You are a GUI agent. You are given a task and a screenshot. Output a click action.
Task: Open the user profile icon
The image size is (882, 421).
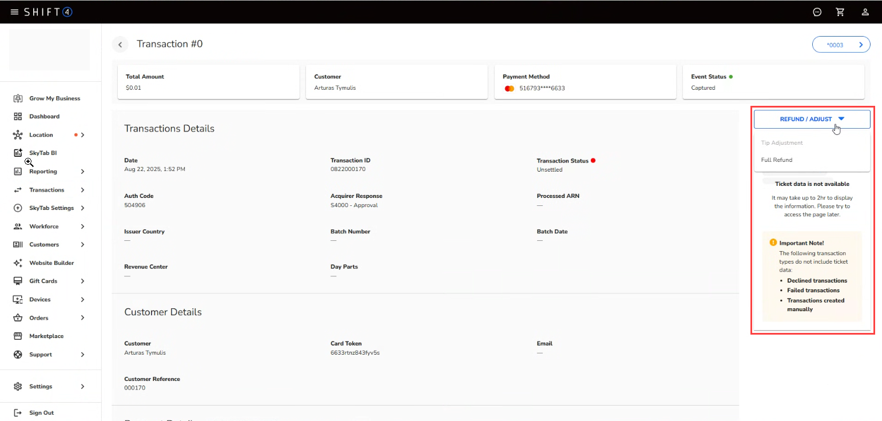pyautogui.click(x=865, y=12)
